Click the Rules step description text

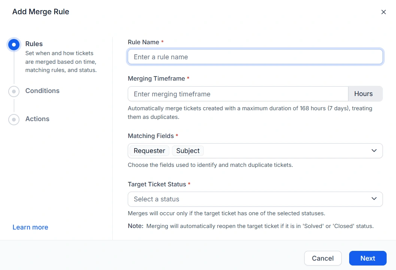pyautogui.click(x=61, y=61)
